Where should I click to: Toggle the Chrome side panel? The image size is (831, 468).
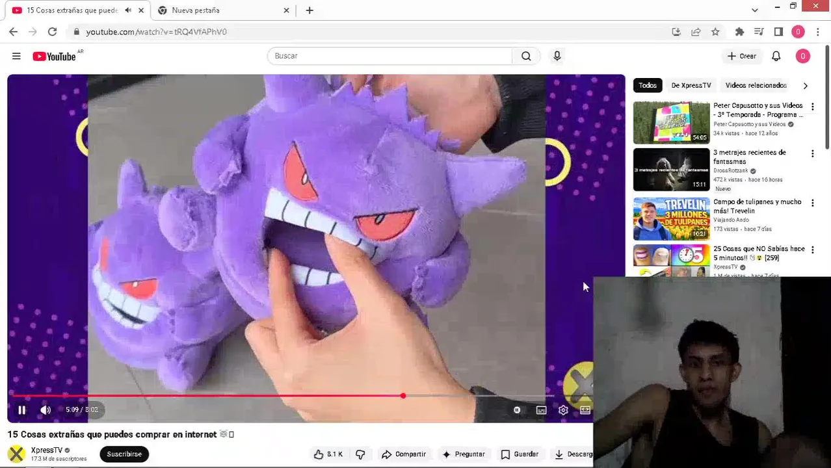[x=778, y=32]
